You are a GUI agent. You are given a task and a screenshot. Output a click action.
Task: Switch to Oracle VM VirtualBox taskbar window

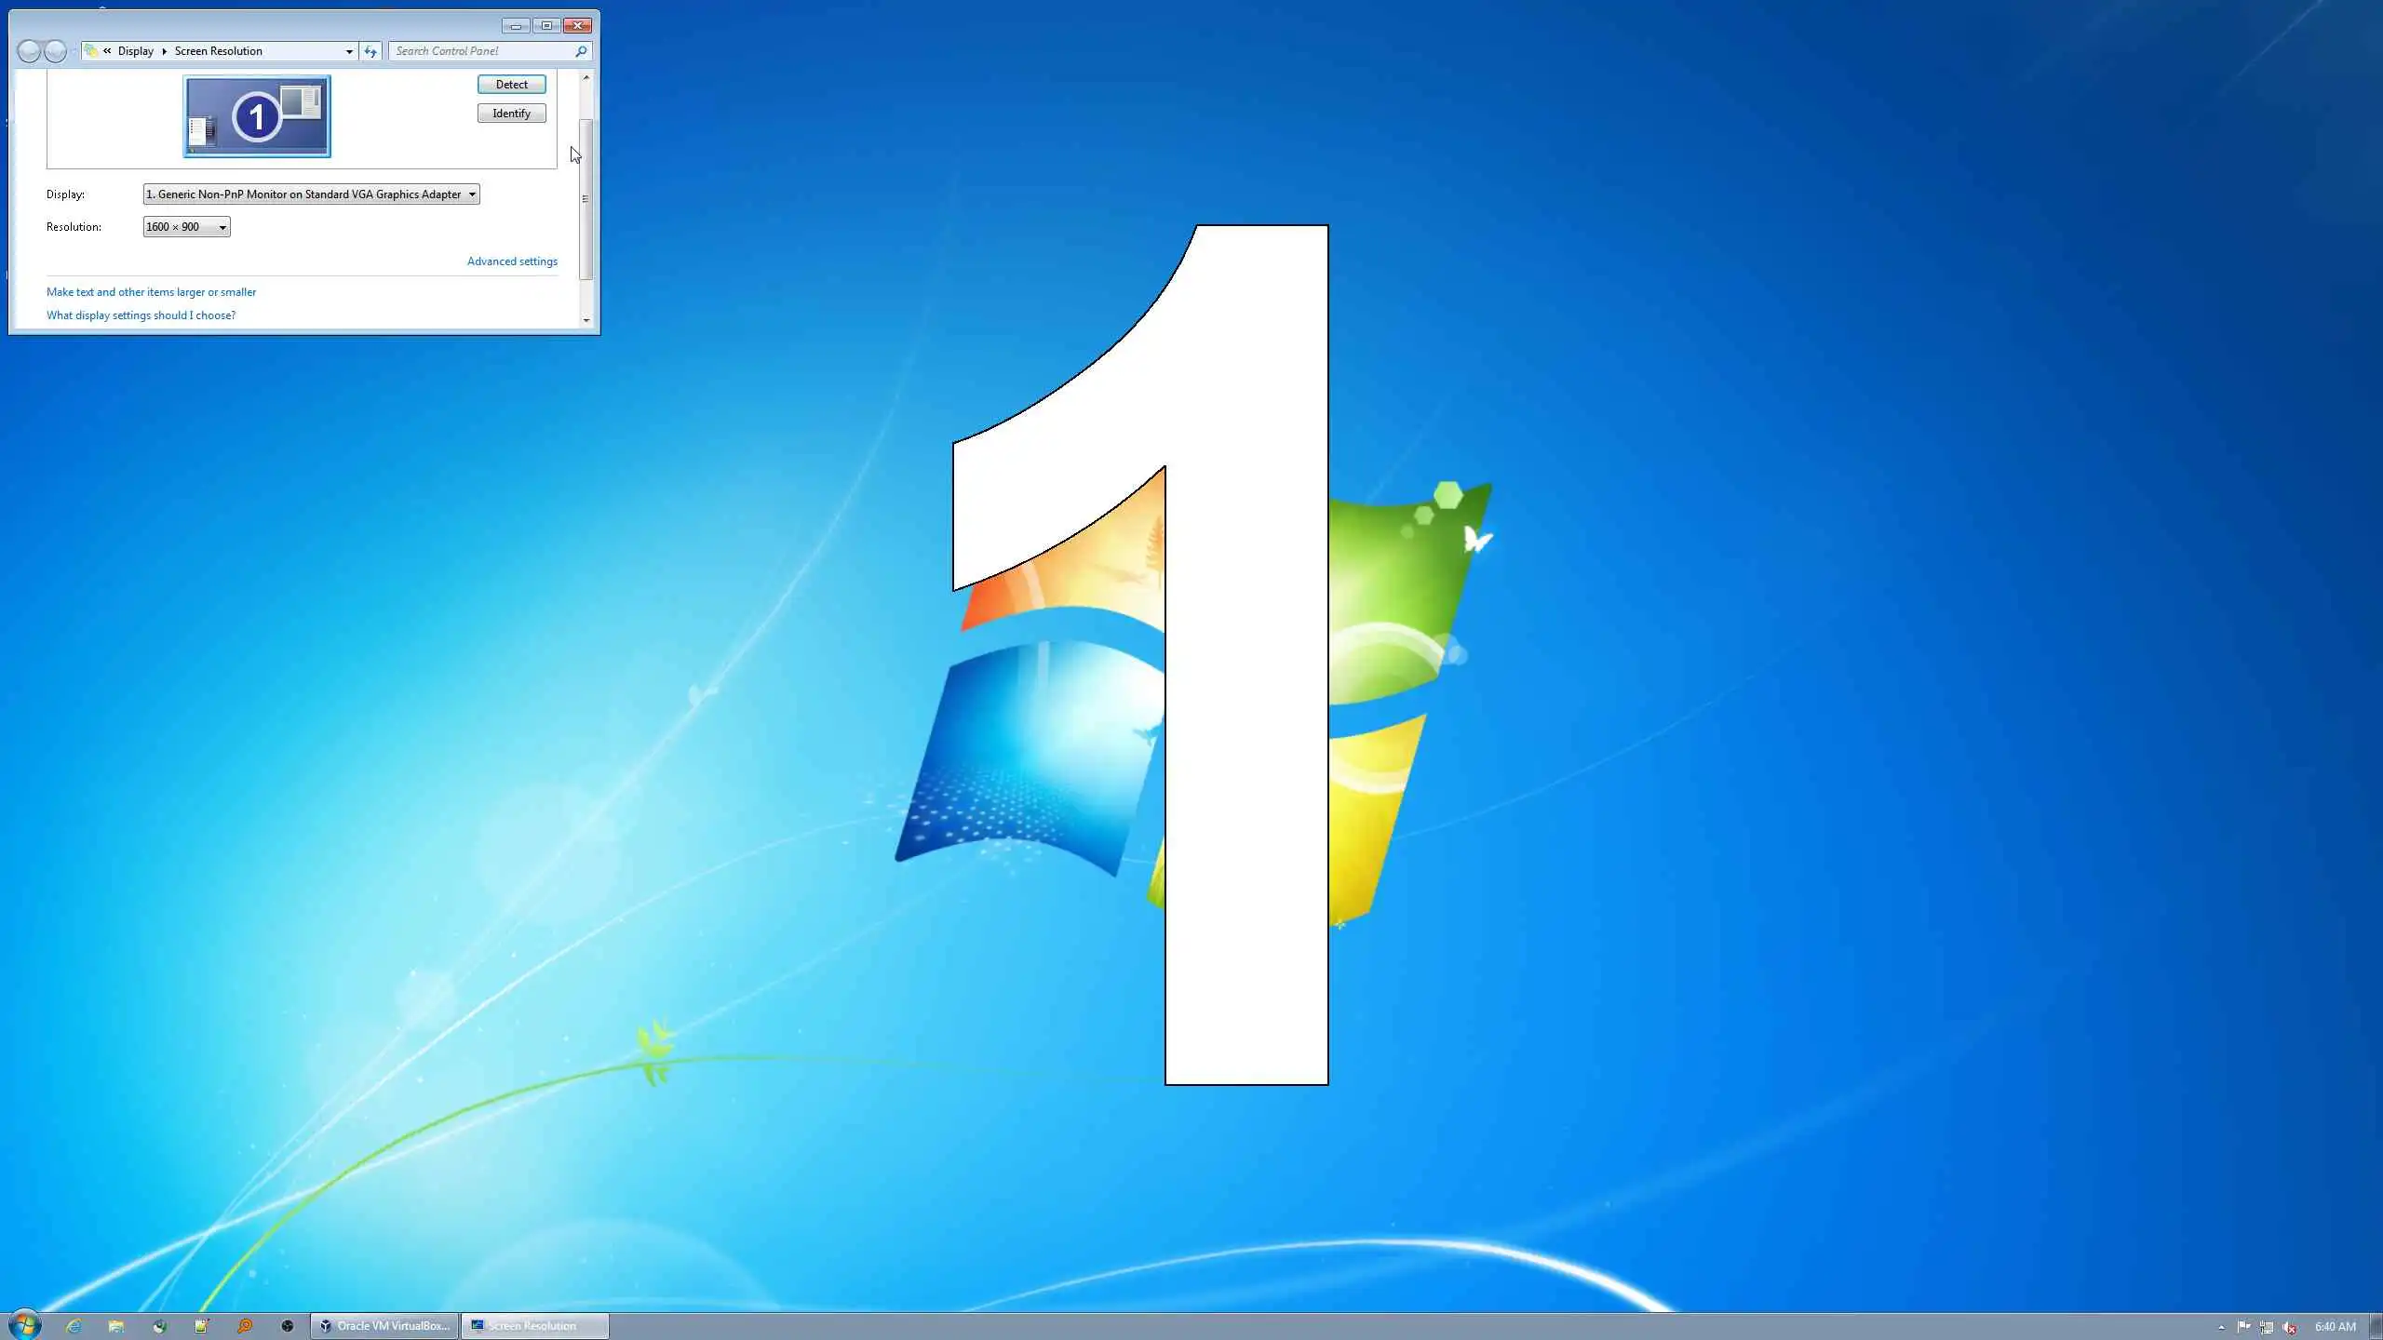384,1326
